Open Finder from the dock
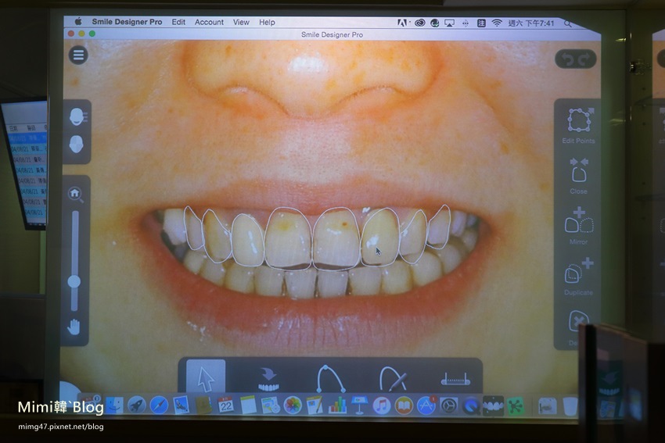665x443 pixels. click(114, 405)
